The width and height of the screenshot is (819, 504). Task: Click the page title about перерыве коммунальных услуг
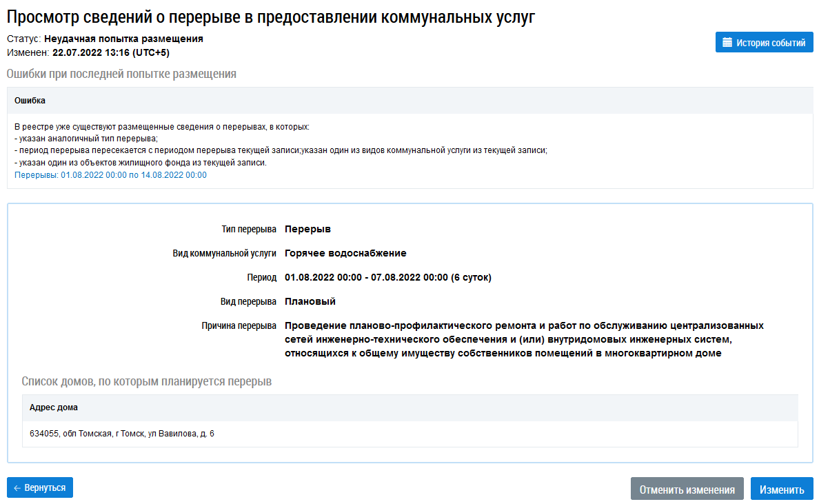[x=271, y=18]
